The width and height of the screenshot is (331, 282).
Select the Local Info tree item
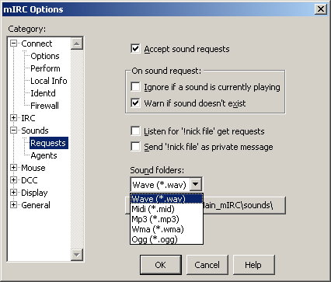(x=49, y=81)
